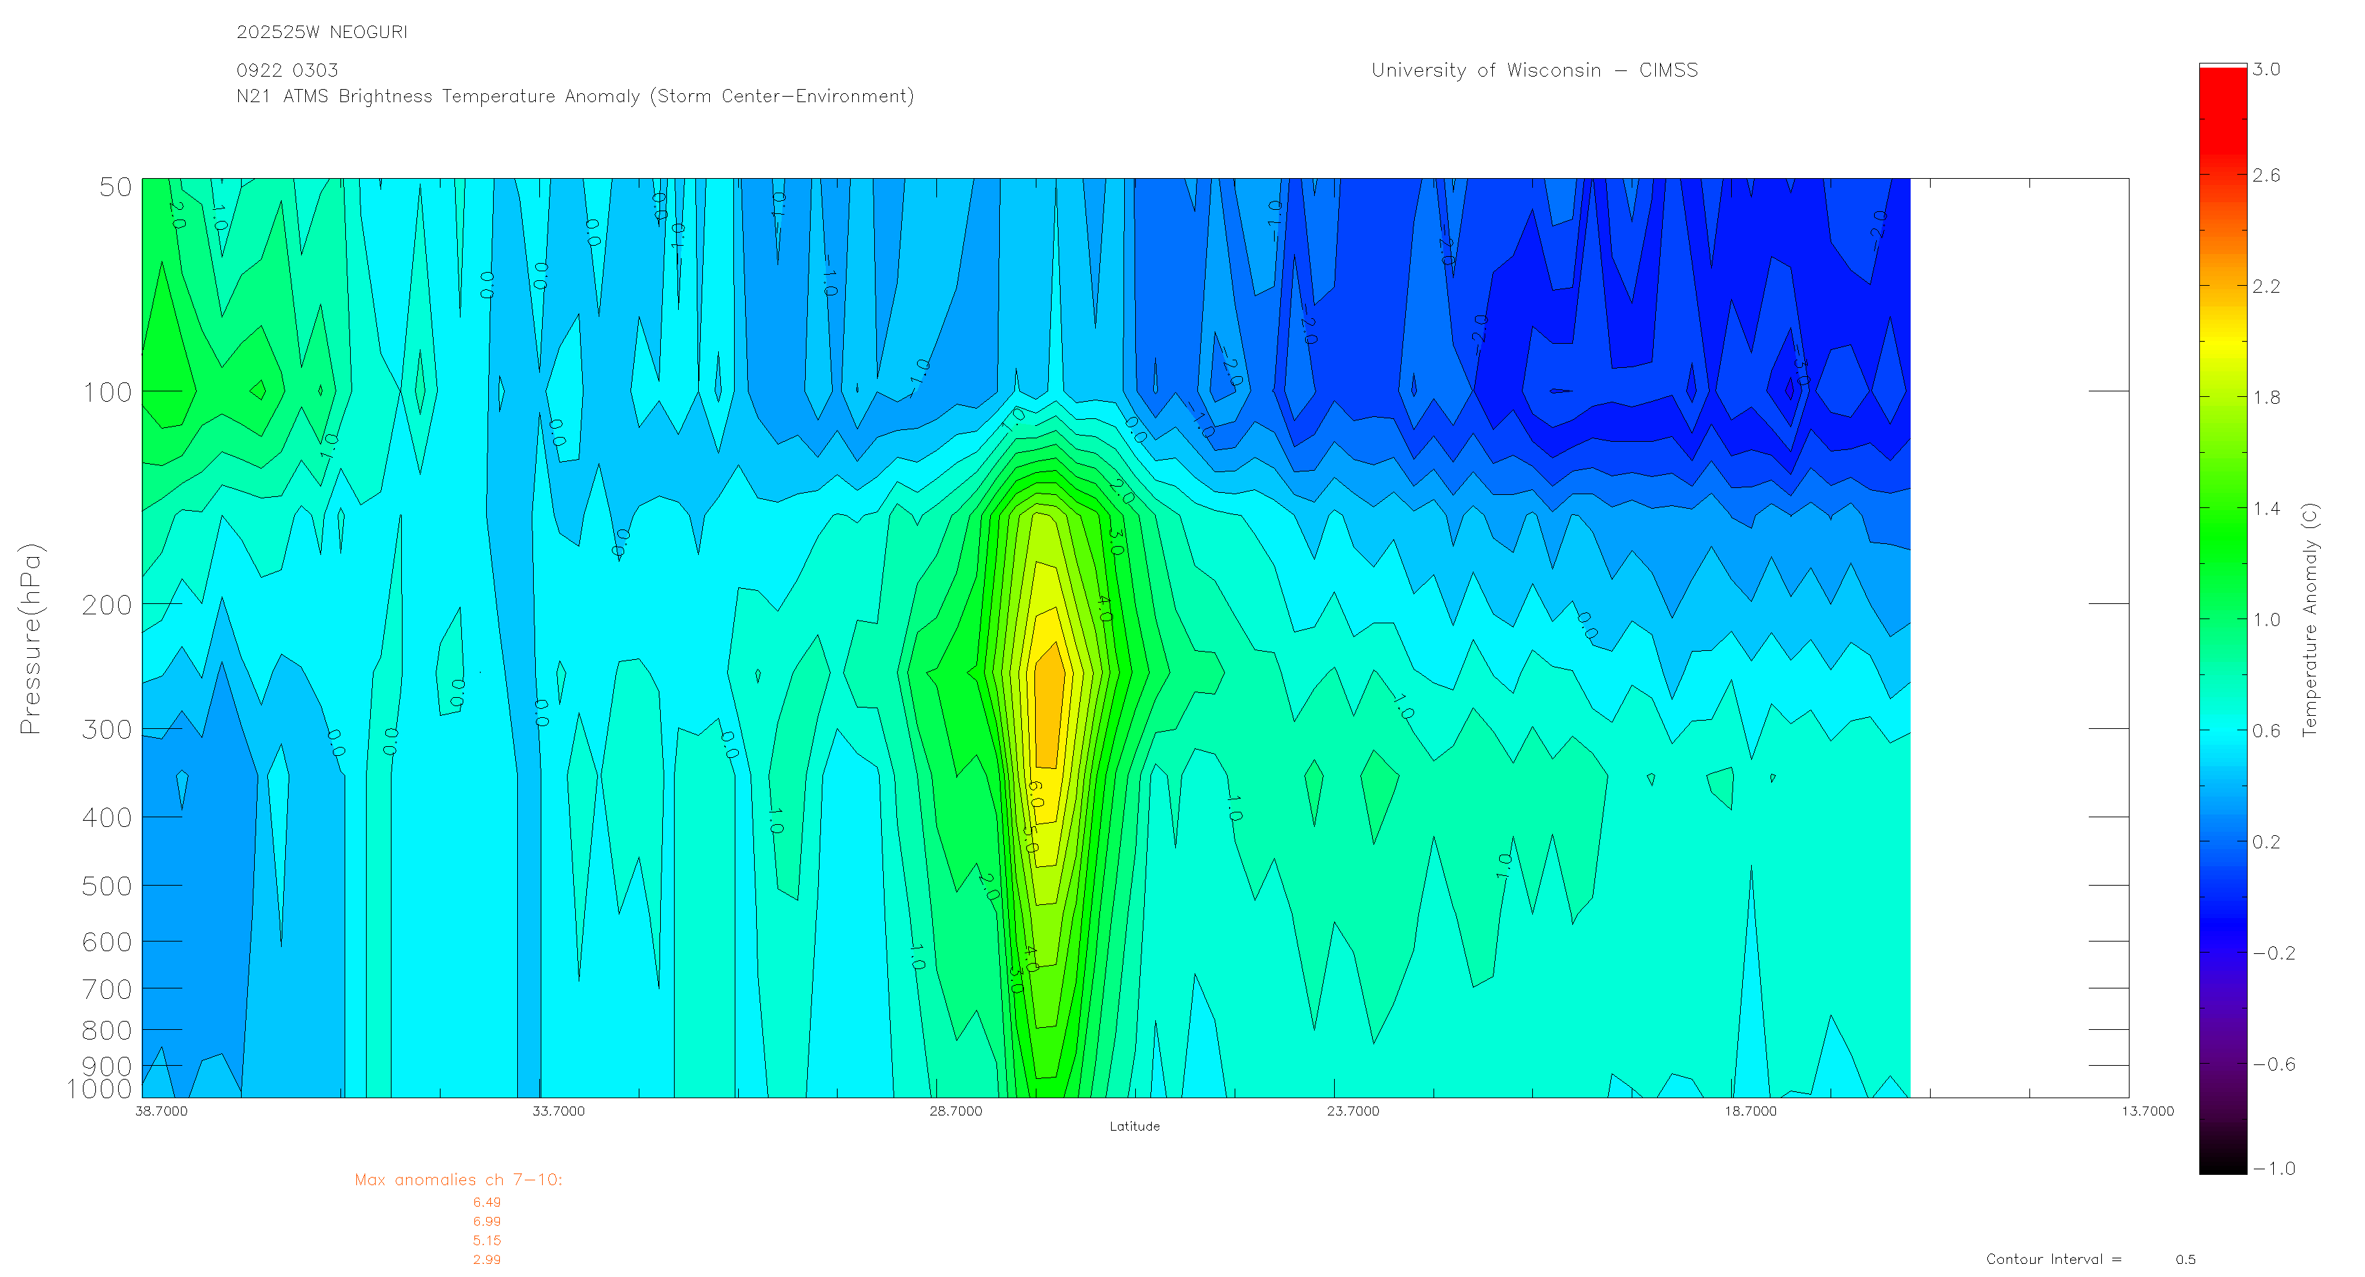Click the Pressure(hPa) axis title
2365x1277 pixels.
30,638
